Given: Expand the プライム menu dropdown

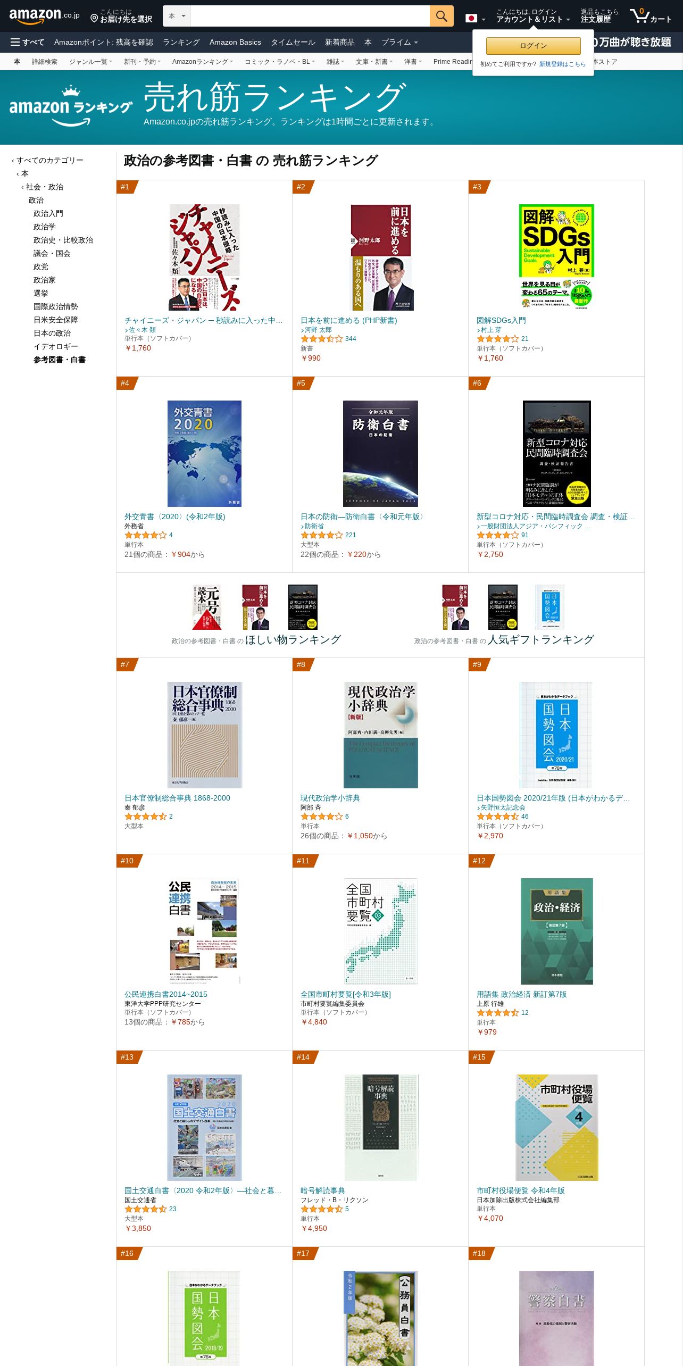Looking at the screenshot, I should 399,42.
